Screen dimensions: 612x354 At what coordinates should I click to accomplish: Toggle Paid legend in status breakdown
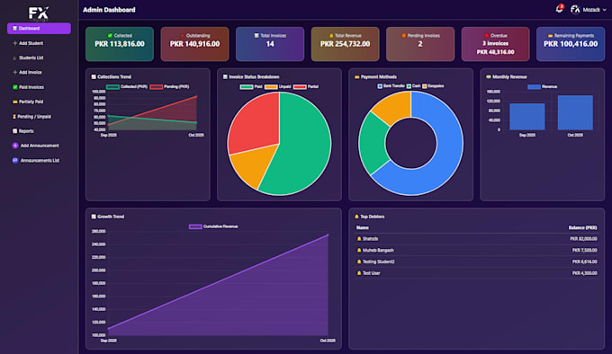tap(251, 87)
